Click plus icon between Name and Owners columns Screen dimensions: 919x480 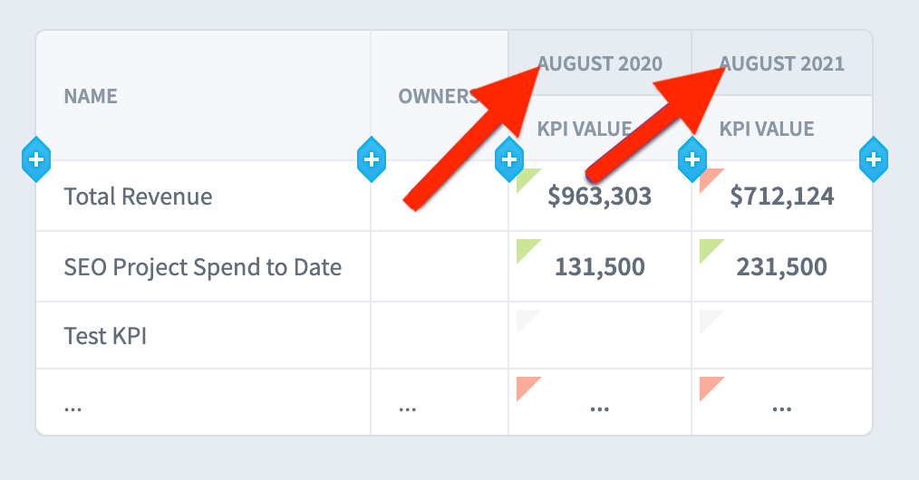click(372, 159)
